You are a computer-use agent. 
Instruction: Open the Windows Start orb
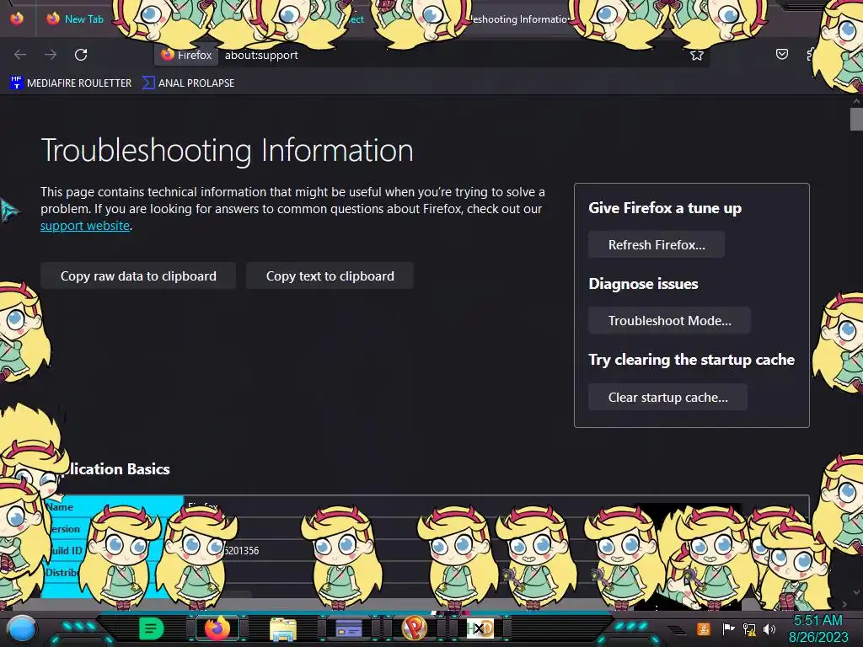click(x=22, y=628)
